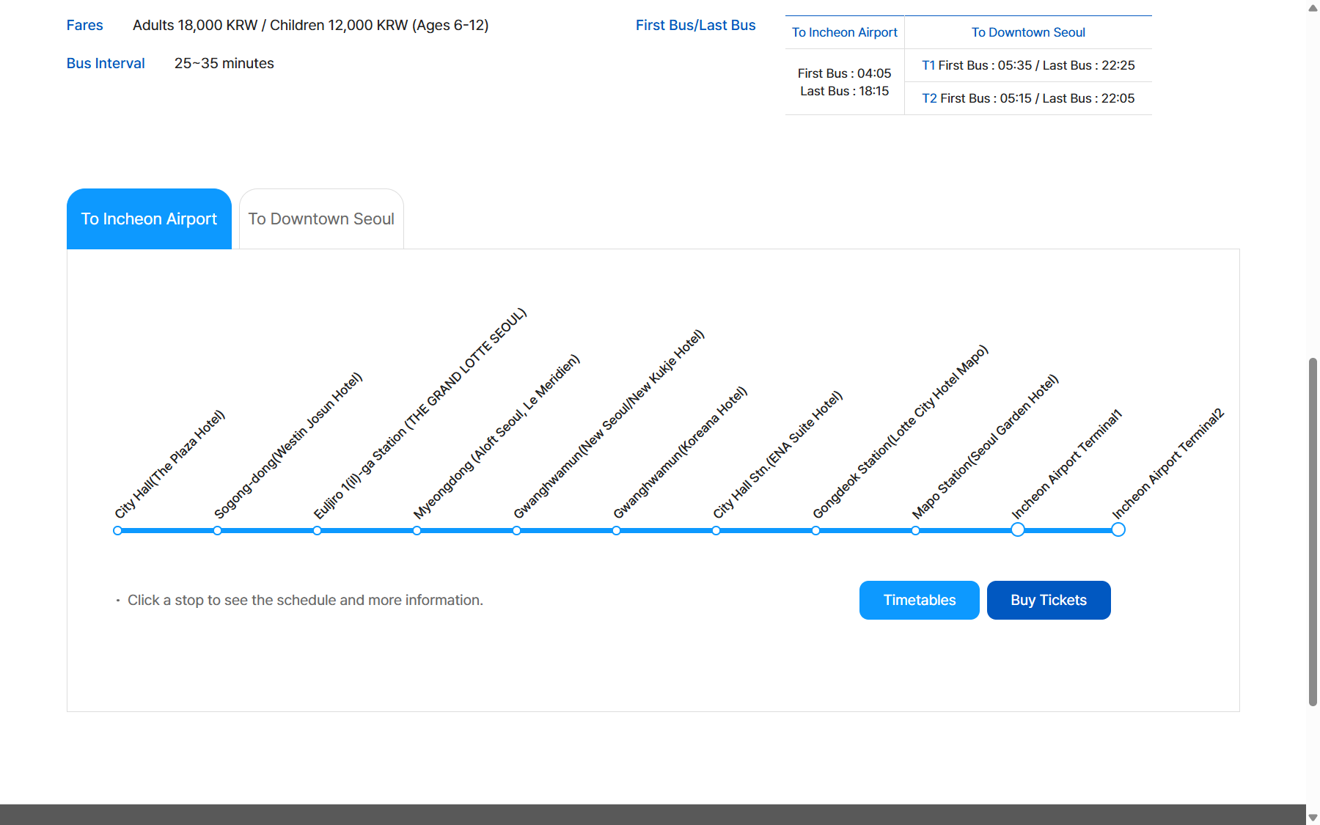Screen dimensions: 1320x825
Task: Select the Myeongdong (Aloft Seoul) stop marker
Action: coord(417,530)
